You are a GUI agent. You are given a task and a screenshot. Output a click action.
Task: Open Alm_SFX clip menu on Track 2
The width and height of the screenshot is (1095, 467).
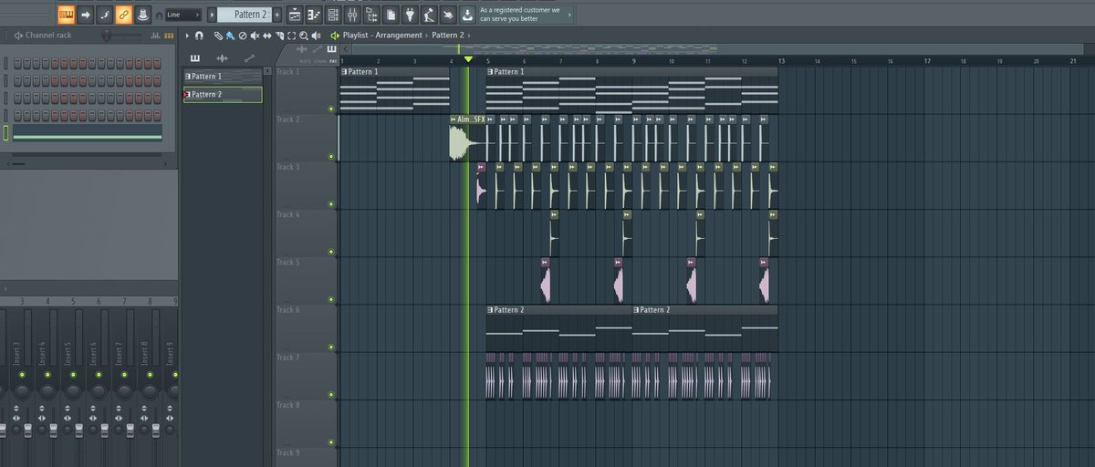coord(454,119)
